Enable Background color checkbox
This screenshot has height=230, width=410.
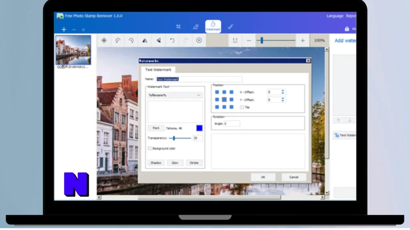pos(150,149)
